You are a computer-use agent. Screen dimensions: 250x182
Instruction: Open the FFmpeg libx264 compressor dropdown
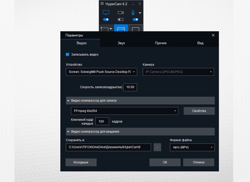pos(124,111)
